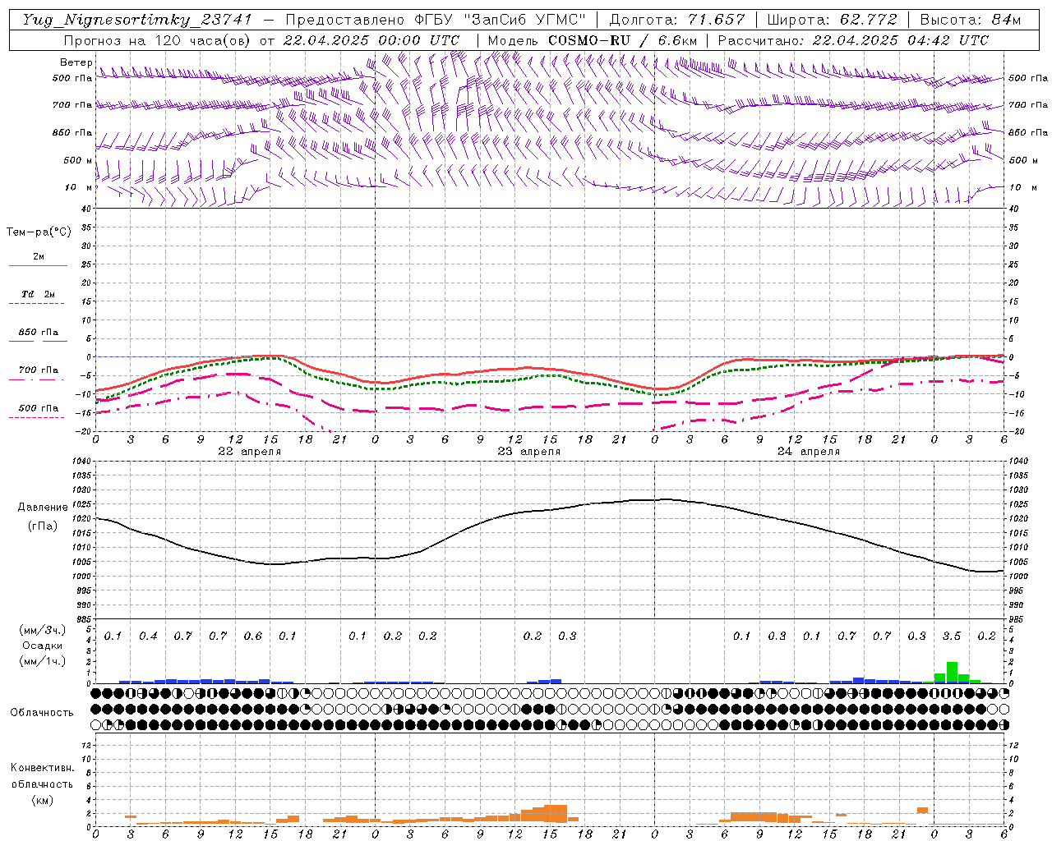Click the Осадки label
1052x841 pixels.
point(42,646)
